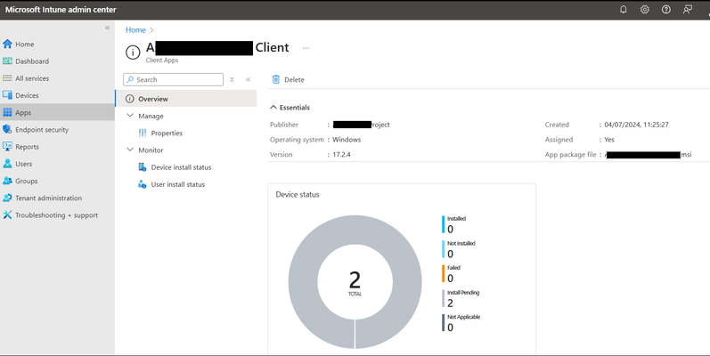Click the Tenant administration icon
Screen dimensions: 710x356
[7, 198]
